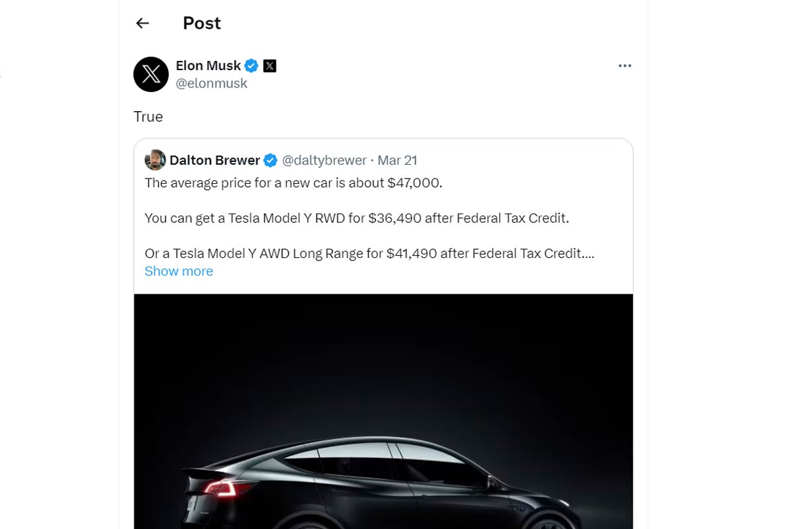Click the Dalton Brewer display name

tap(214, 160)
